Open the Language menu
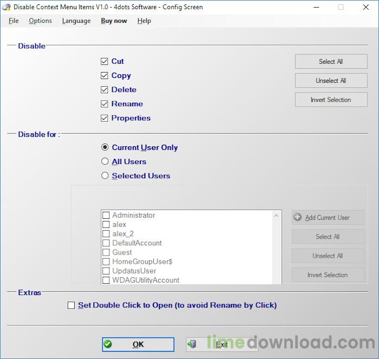This screenshot has width=379, height=359. 76,21
